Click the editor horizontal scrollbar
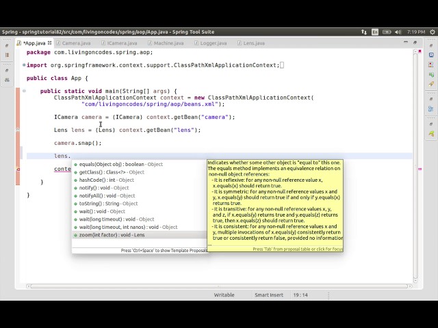Screen dimensions: 438x328 [219, 286]
